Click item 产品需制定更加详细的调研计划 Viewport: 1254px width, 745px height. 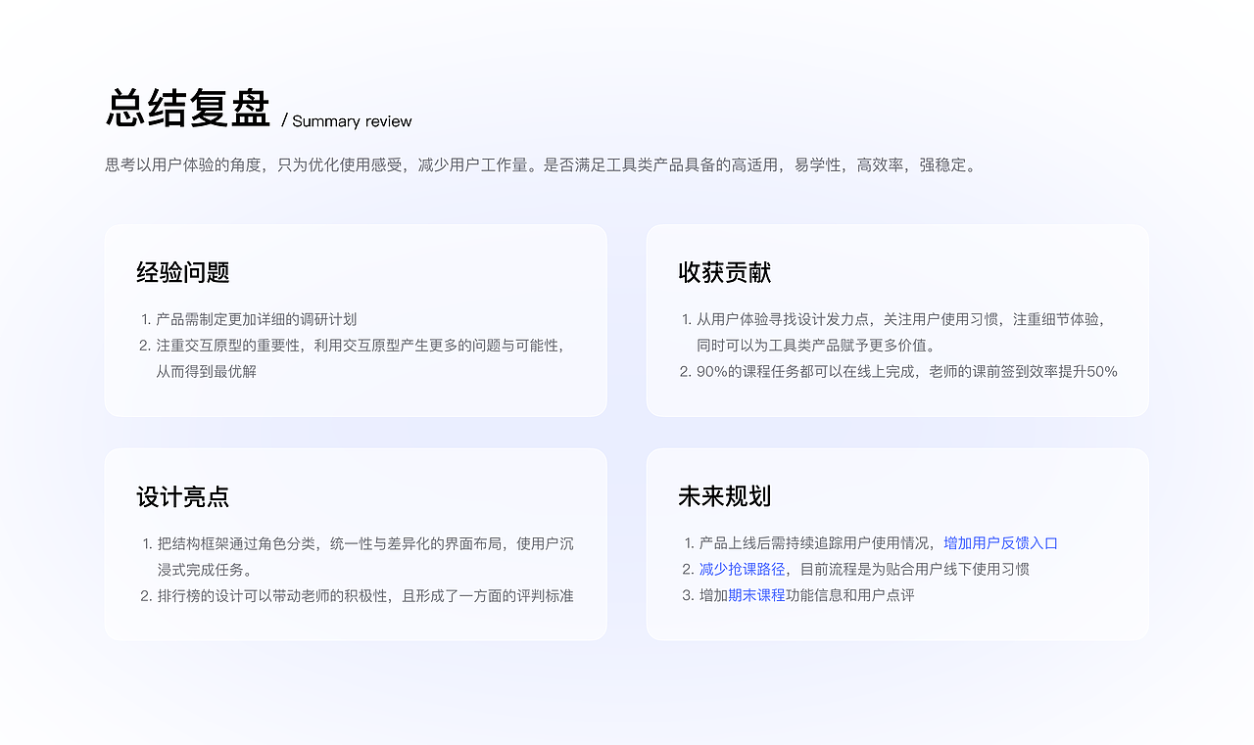[x=257, y=319]
